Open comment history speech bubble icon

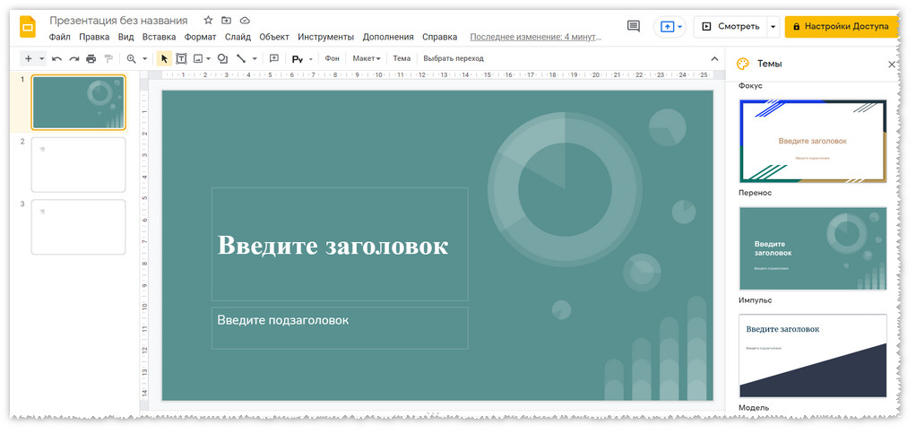click(x=634, y=26)
